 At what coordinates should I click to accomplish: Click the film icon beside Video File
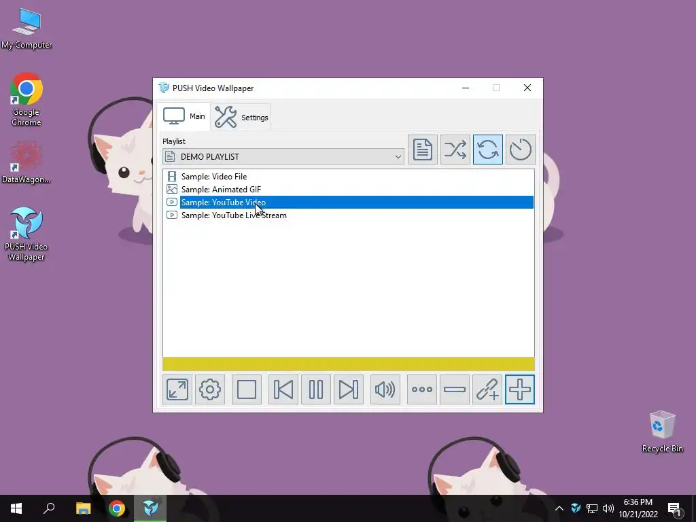click(x=172, y=177)
